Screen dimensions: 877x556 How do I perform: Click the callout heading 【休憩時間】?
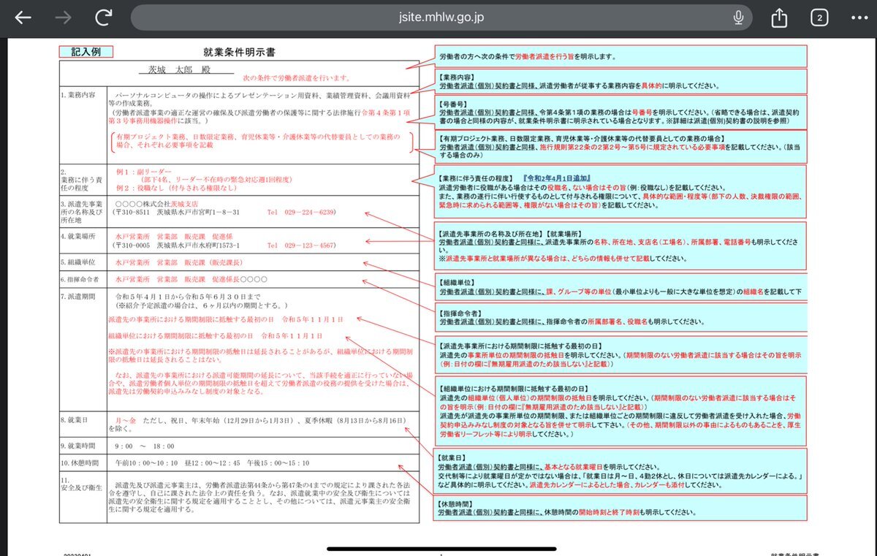[x=455, y=504]
